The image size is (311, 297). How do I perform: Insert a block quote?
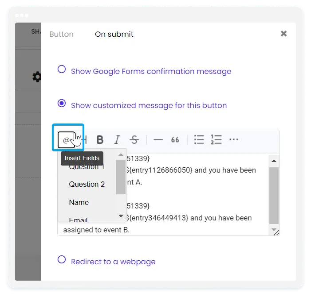(x=175, y=140)
